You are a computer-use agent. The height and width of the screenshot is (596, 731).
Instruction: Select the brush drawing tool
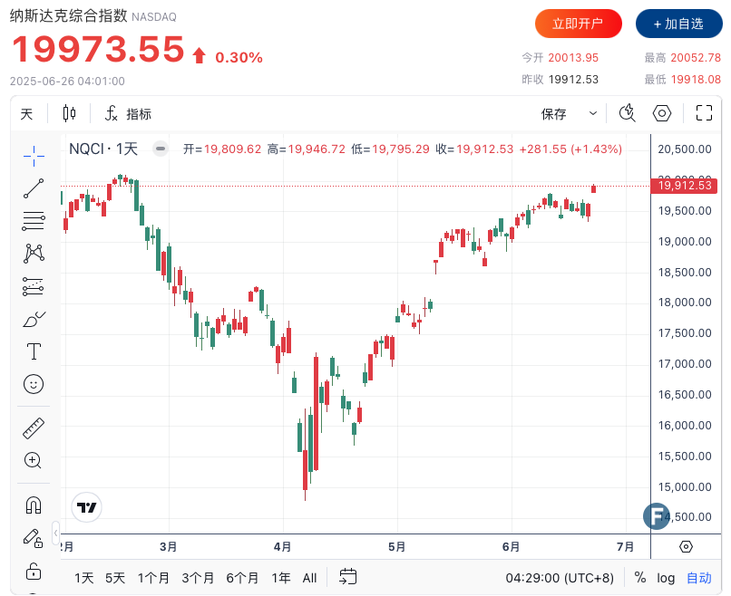(x=34, y=319)
